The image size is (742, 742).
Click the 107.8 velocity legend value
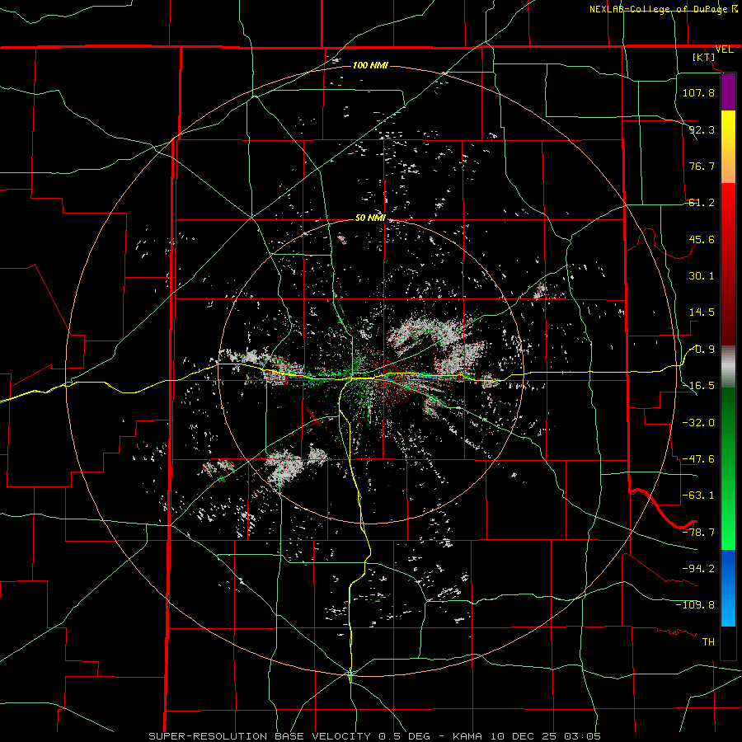pyautogui.click(x=698, y=92)
